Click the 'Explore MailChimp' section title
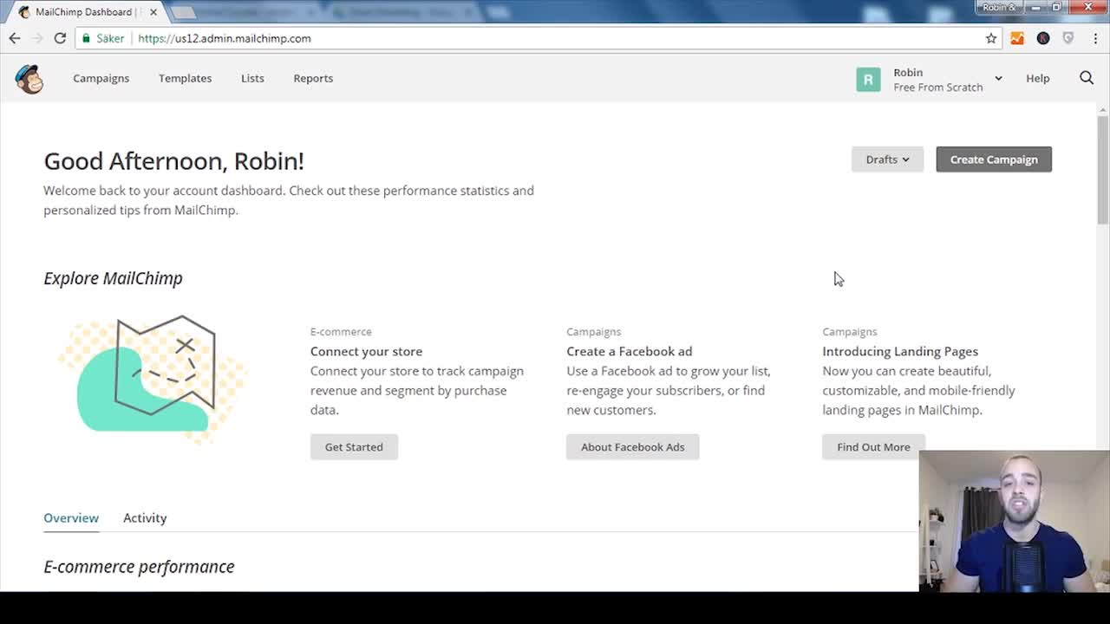The width and height of the screenshot is (1110, 624). [x=113, y=278]
